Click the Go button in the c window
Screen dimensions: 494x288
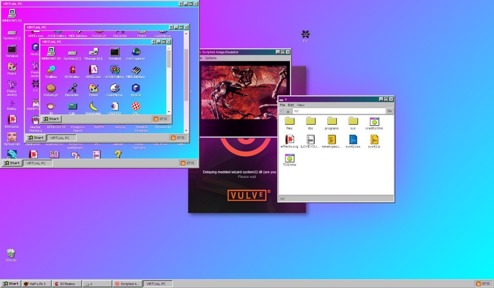pos(389,111)
